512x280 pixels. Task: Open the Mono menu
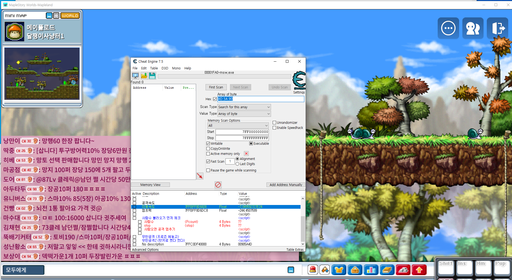point(176,68)
